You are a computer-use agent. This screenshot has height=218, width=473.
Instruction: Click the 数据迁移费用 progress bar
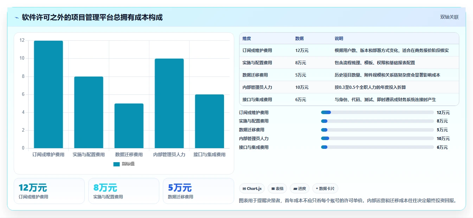377,130
